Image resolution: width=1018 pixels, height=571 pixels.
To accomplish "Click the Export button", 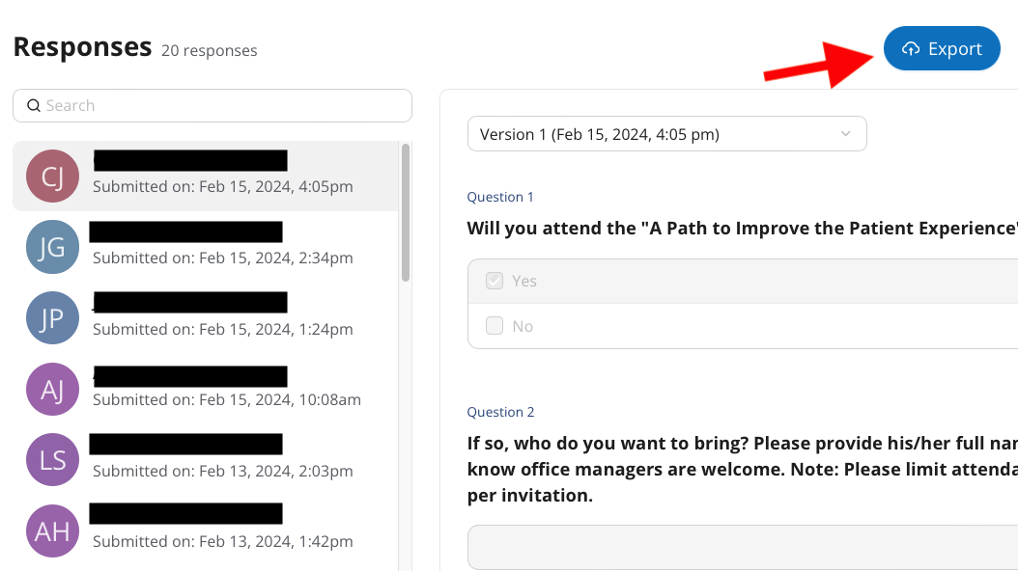I will [x=942, y=48].
